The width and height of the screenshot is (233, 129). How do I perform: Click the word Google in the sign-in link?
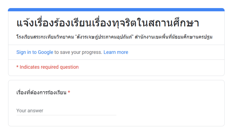pos(45,52)
